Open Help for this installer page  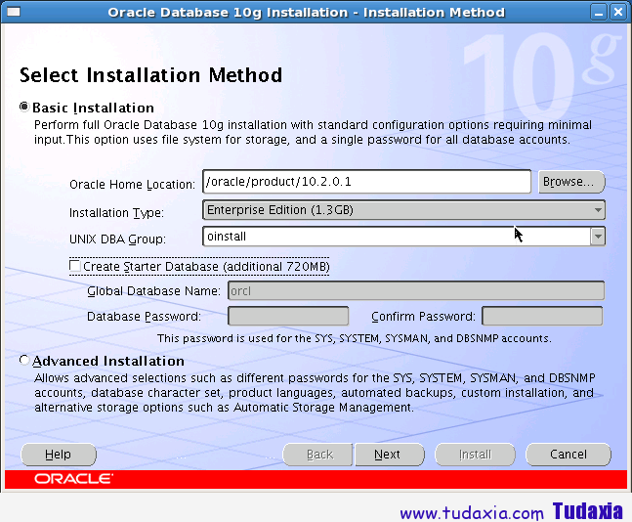[59, 455]
